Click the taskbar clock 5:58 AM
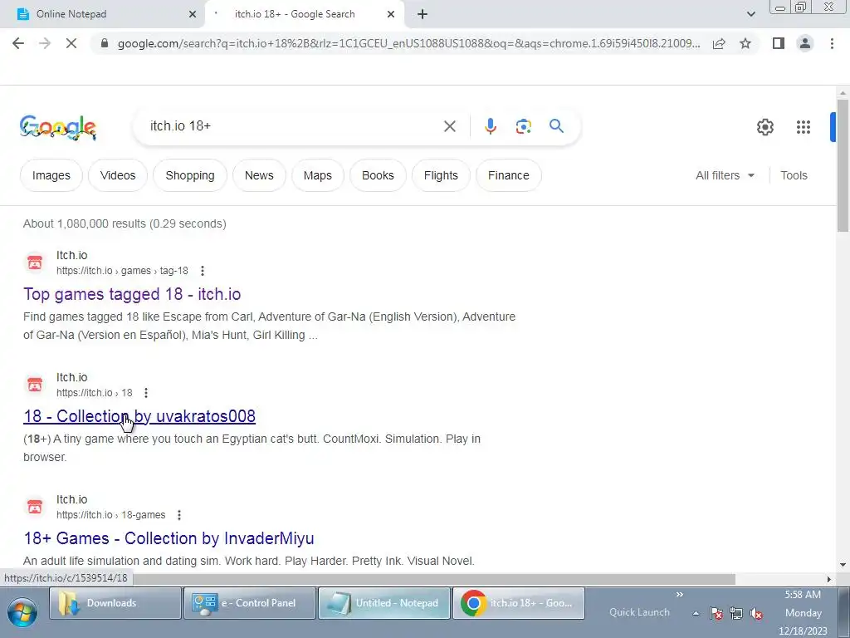850x638 pixels. click(803, 595)
